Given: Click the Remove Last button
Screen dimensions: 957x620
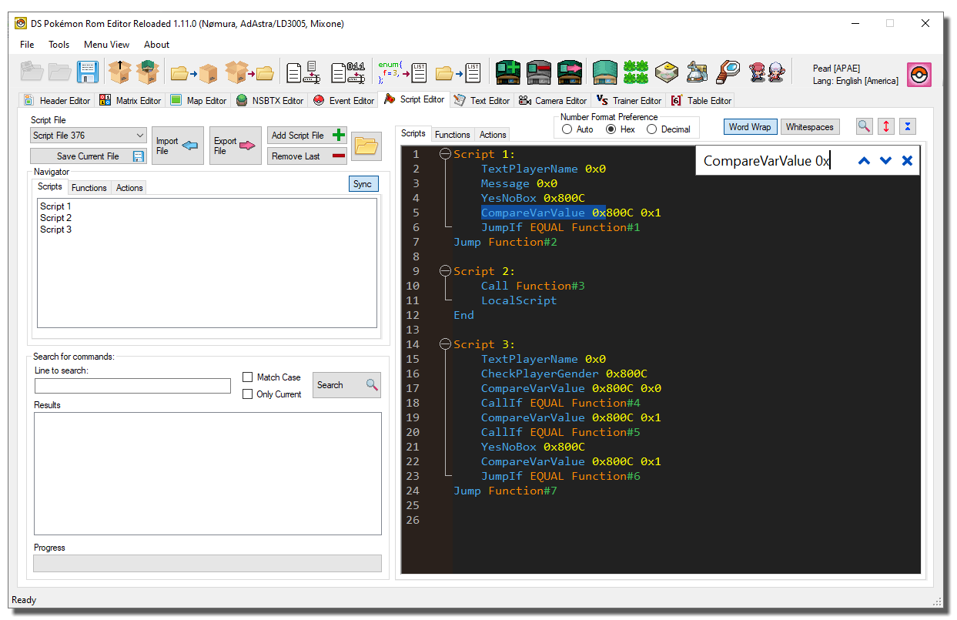Looking at the screenshot, I should 307,156.
